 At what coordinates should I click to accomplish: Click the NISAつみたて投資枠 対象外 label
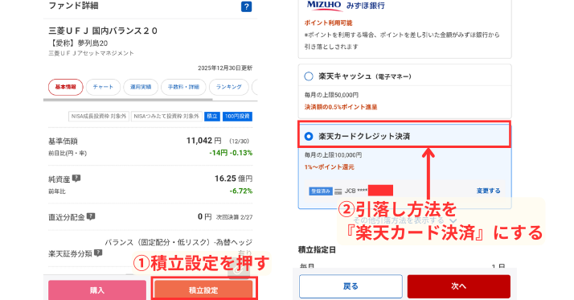coord(166,117)
